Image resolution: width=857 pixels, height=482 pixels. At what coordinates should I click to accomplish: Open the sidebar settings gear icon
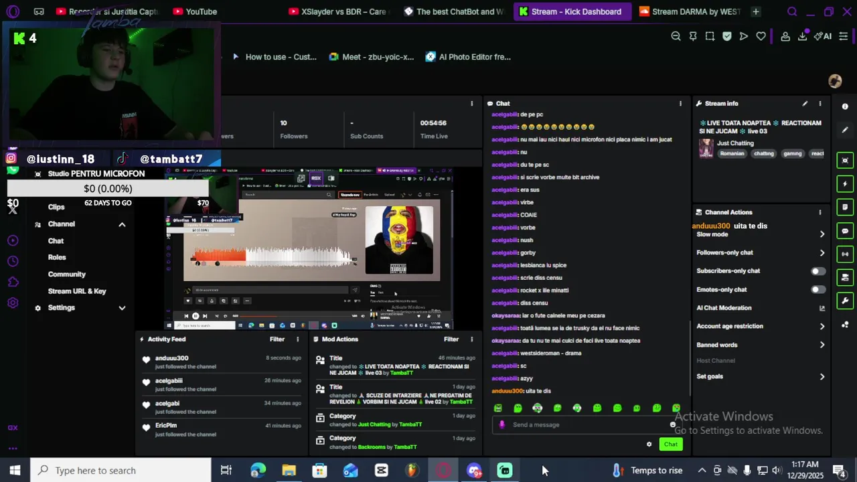point(13,303)
